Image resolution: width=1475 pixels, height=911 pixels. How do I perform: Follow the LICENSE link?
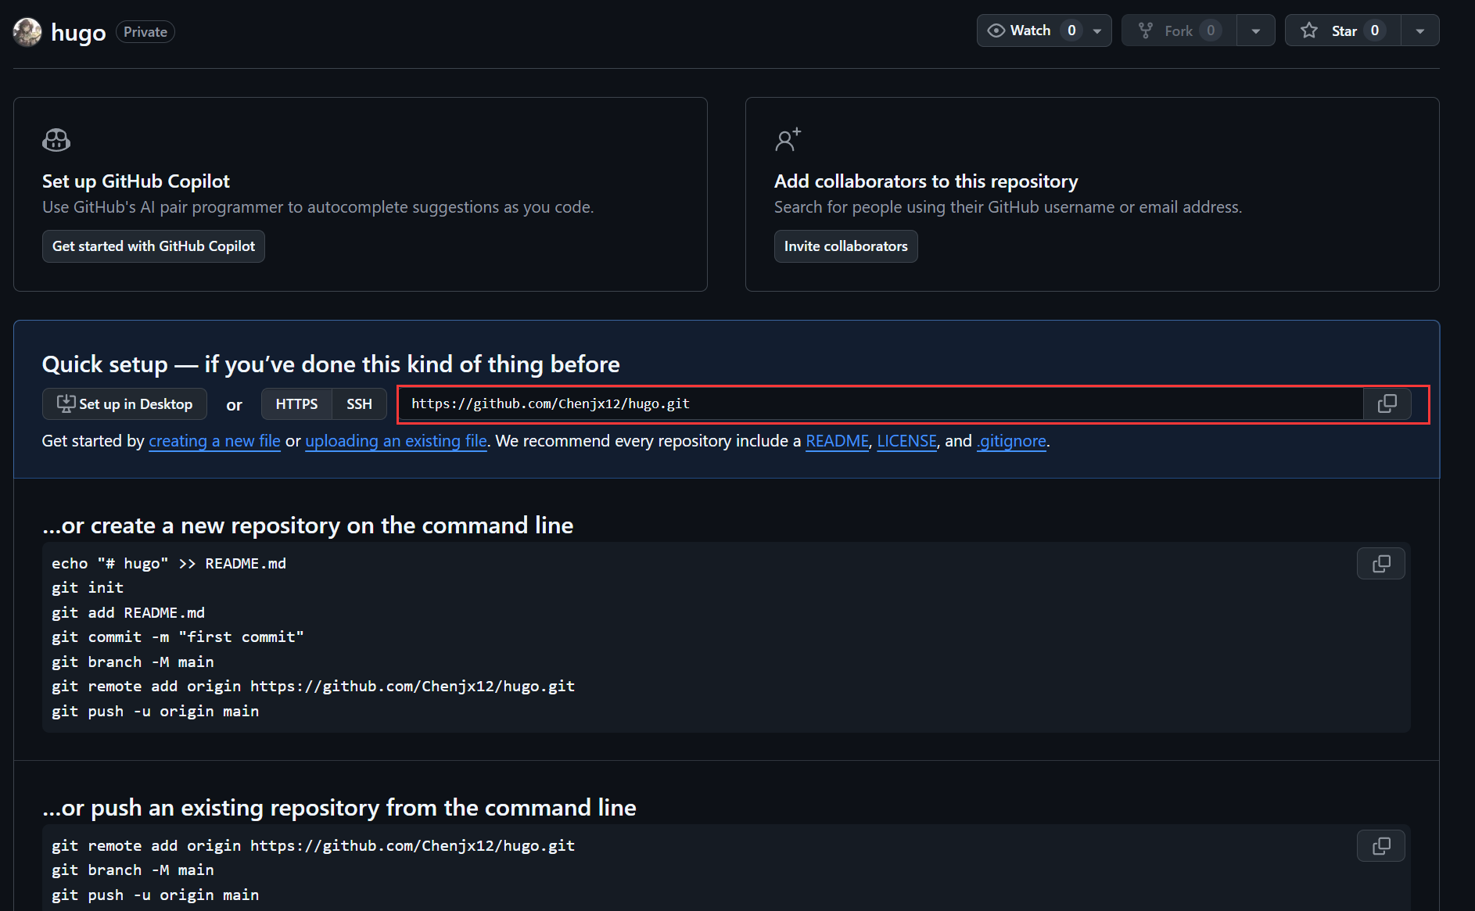tap(906, 441)
